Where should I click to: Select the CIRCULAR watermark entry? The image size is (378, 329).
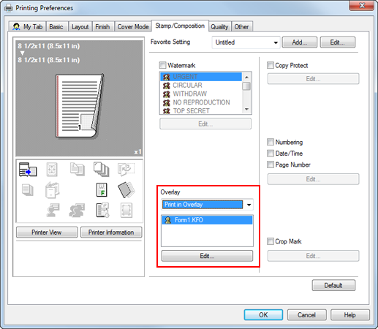click(201, 86)
